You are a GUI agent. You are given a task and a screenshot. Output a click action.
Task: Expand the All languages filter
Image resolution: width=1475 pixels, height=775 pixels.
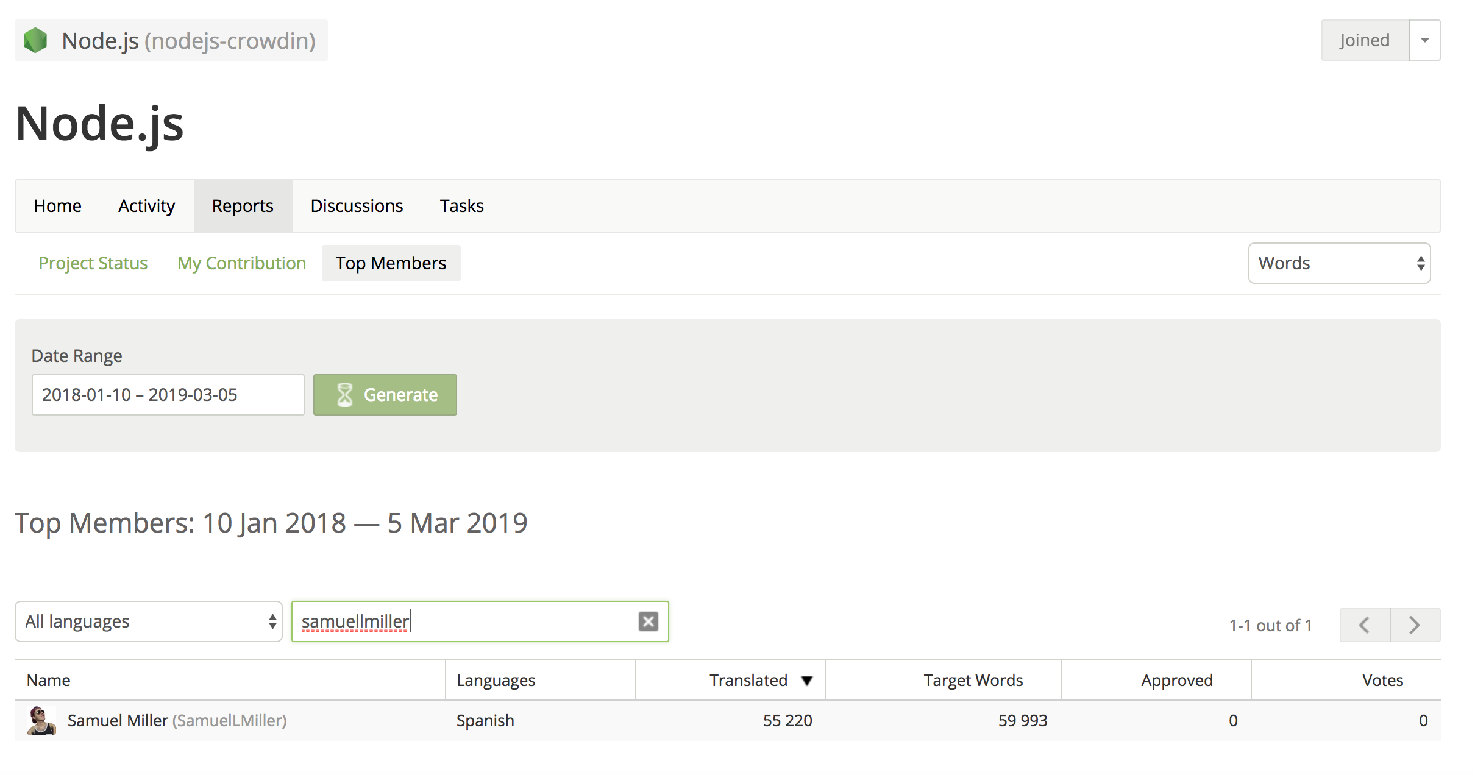point(149,621)
